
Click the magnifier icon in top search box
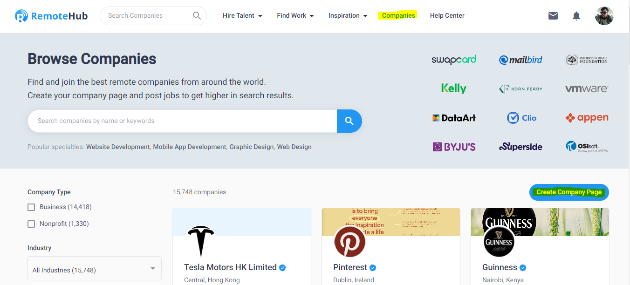197,15
